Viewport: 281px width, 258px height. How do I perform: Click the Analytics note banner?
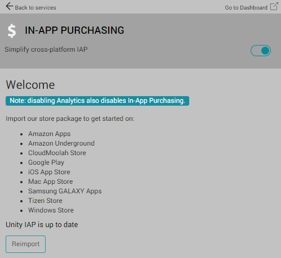(97, 101)
